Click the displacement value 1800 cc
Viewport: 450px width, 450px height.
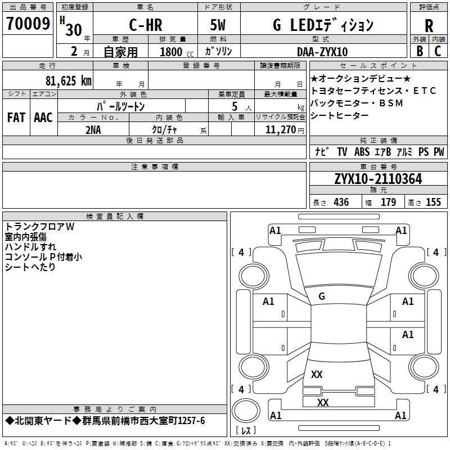point(177,52)
